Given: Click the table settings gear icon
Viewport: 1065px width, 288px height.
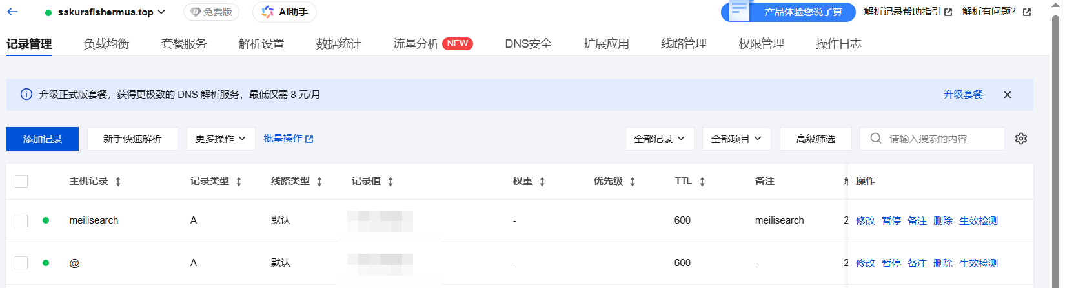Looking at the screenshot, I should (1020, 139).
